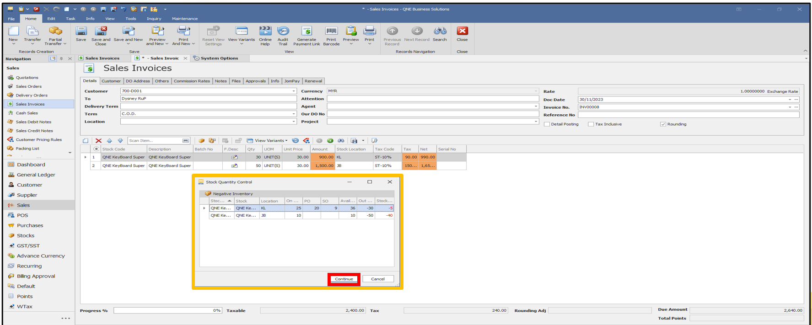Image resolution: width=812 pixels, height=325 pixels.
Task: Click the barcode icon in the Scan Item box
Action: [x=185, y=141]
